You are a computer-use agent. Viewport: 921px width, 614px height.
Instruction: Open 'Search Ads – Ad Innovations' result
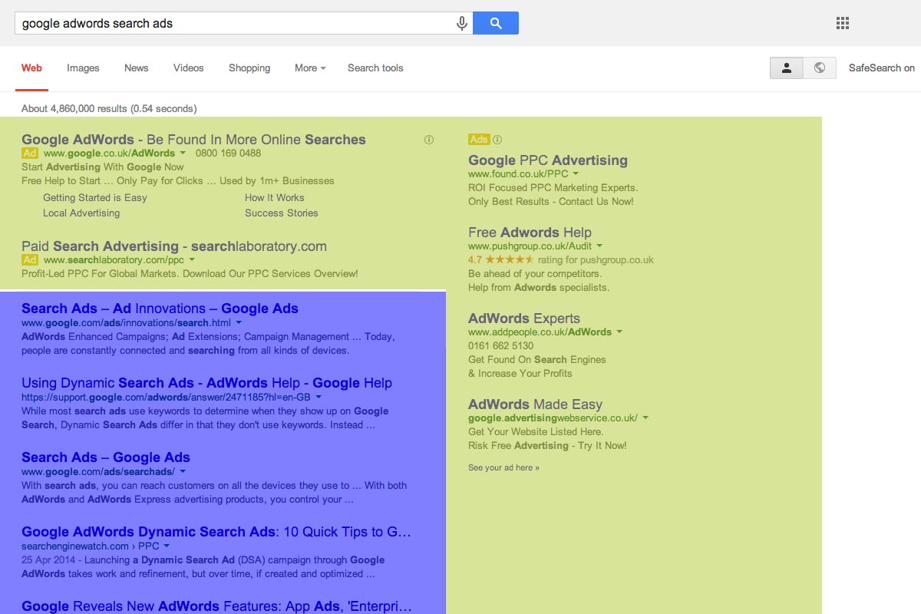tap(160, 309)
